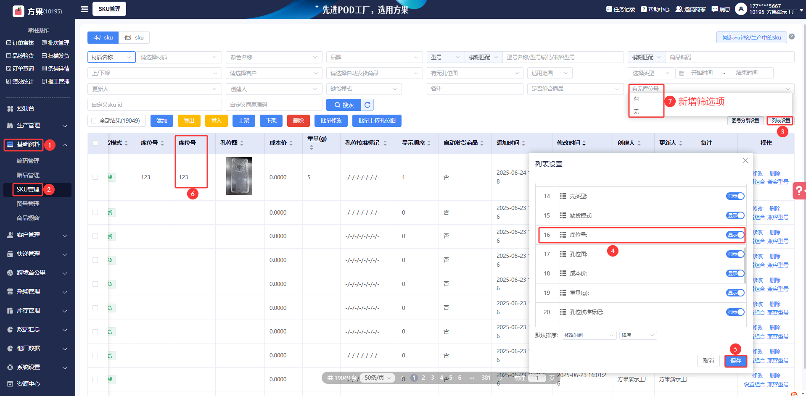The image size is (806, 396).
Task: Toggle 孔位校准标记 column visibility switch
Action: (x=735, y=312)
